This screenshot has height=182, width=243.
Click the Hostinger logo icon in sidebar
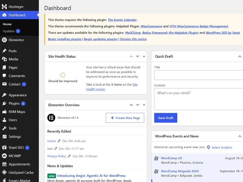[x=4, y=7]
